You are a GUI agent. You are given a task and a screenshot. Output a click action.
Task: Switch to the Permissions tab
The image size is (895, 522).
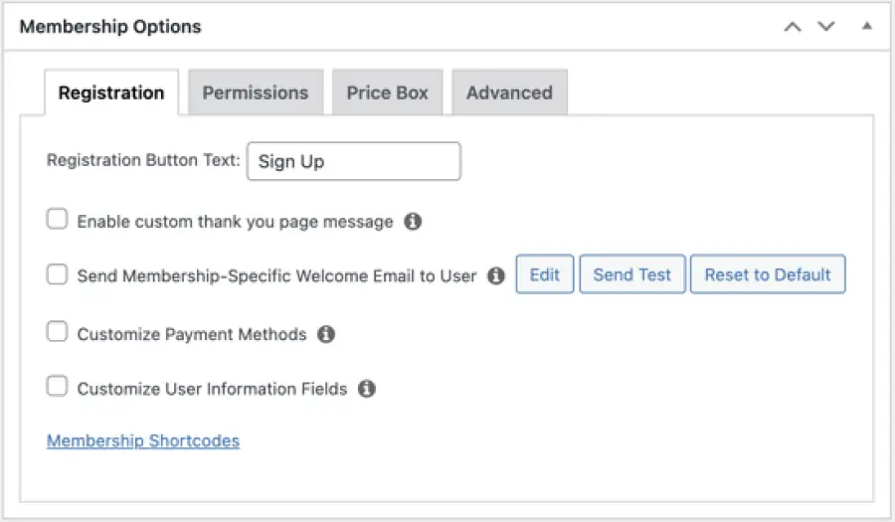tap(256, 92)
